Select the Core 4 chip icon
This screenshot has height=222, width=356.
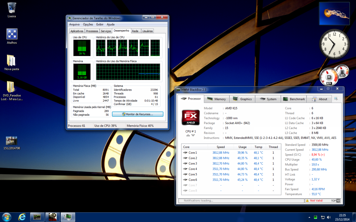click(x=185, y=169)
